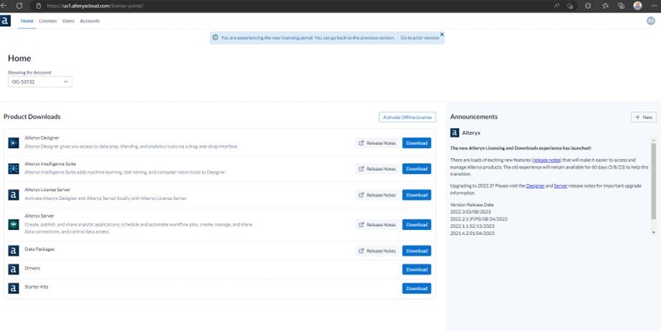This screenshot has height=331, width=661.
Task: Open the user avatar menu in Alteryx header
Action: click(x=651, y=21)
